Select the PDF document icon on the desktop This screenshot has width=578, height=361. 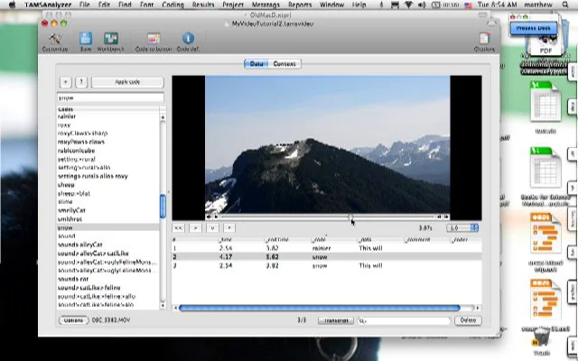545,44
